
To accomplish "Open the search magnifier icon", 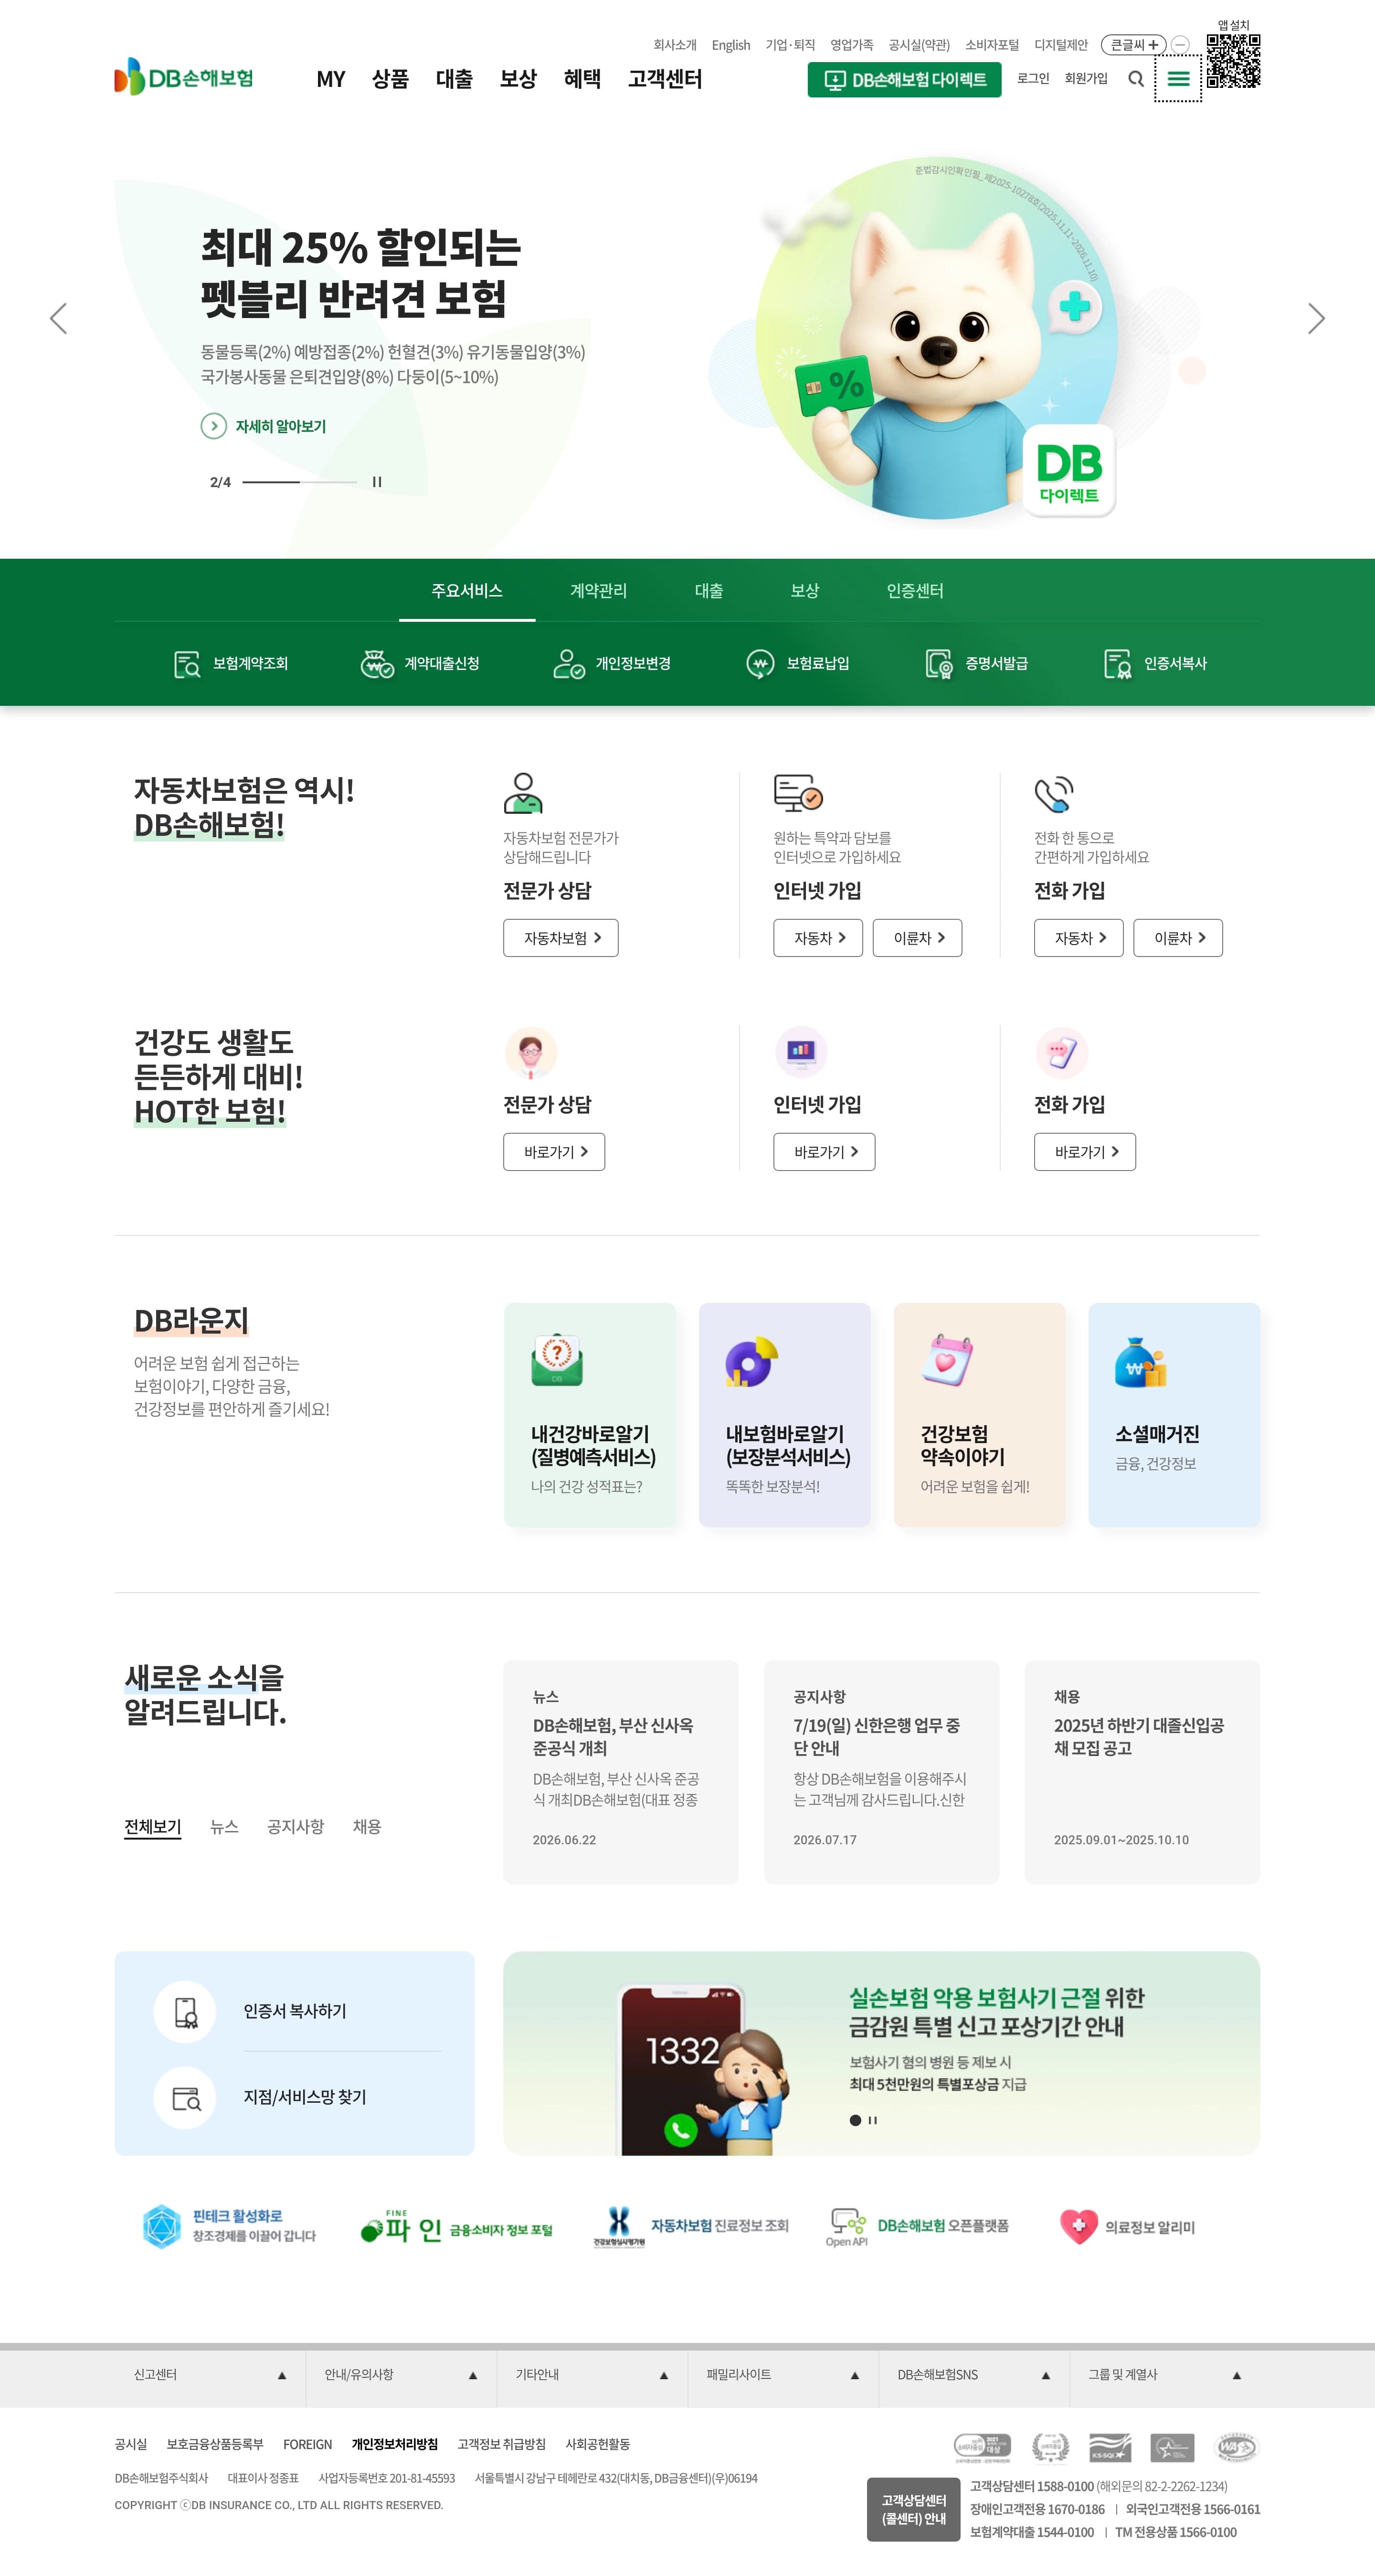I will click(1136, 79).
